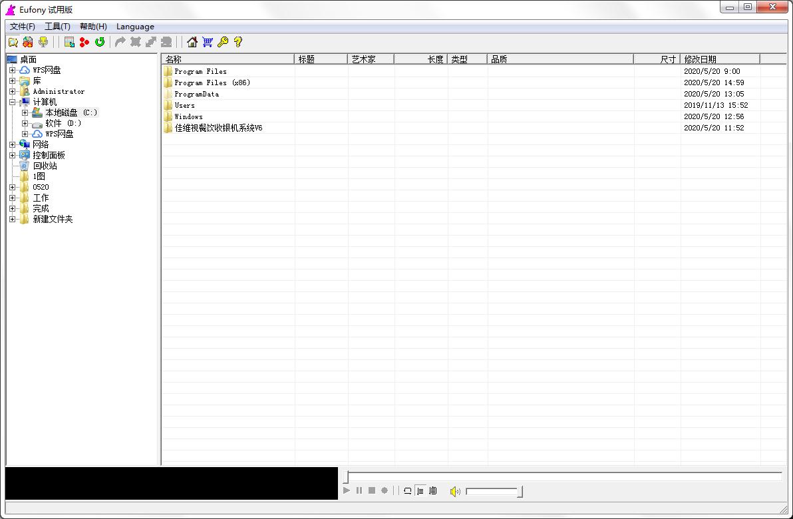Click the grayed printer-like toolbar icon
The height and width of the screenshot is (519, 793).
pyautogui.click(x=166, y=42)
